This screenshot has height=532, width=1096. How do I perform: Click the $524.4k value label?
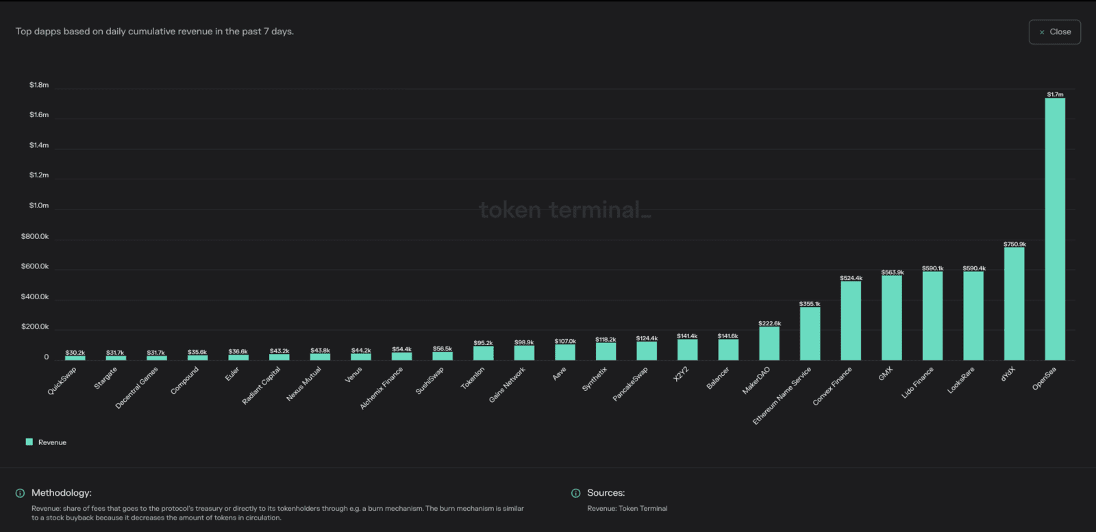[x=851, y=278]
